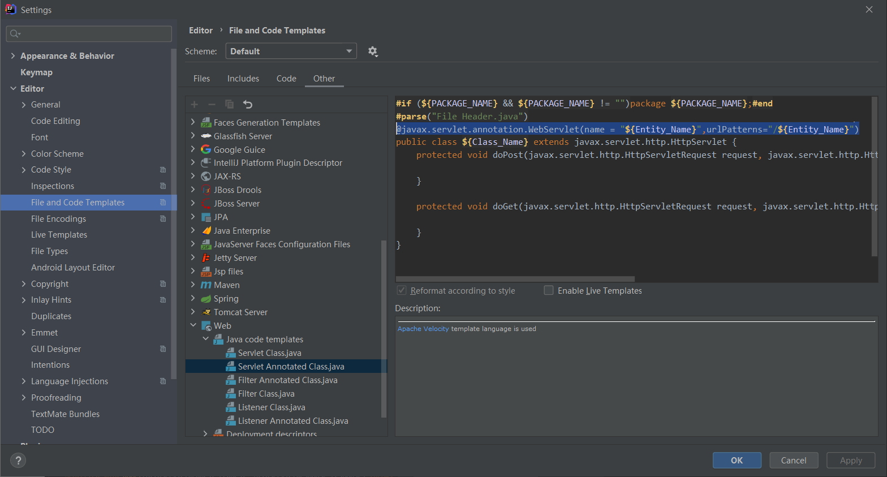Image resolution: width=887 pixels, height=477 pixels.
Task: Expand the JPA templates group
Action: coord(193,217)
